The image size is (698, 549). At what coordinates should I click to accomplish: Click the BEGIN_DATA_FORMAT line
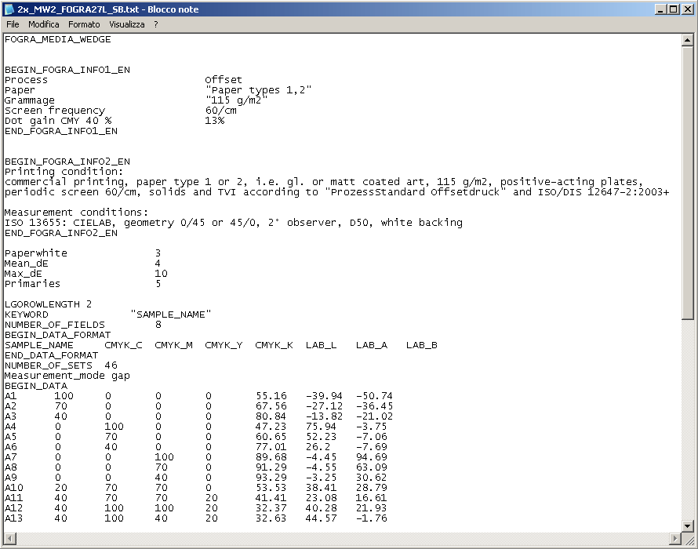point(58,335)
